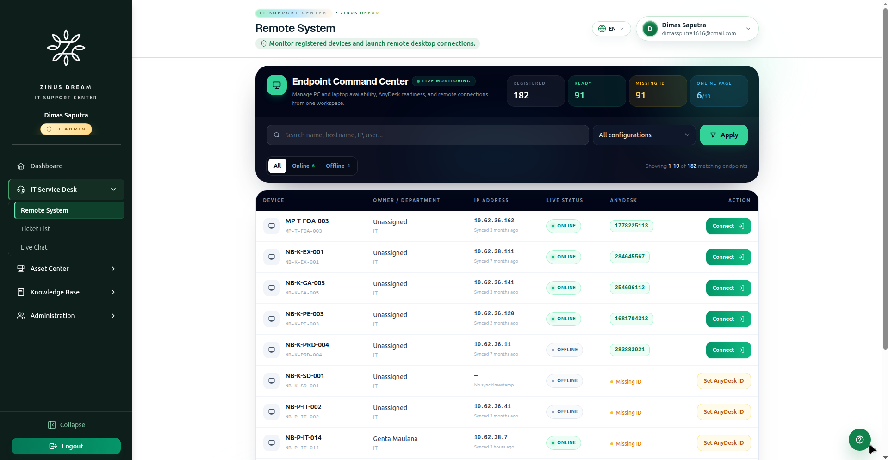Click the Dashboard home icon
The image size is (888, 460).
21,166
